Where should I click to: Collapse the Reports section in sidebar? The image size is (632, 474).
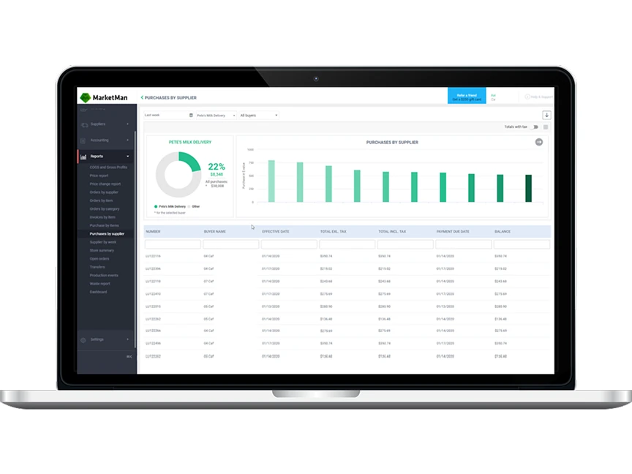(128, 157)
